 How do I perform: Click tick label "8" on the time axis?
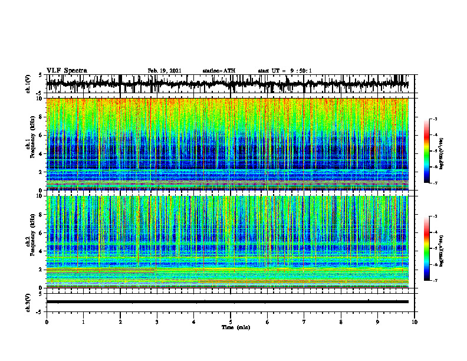click(x=341, y=322)
